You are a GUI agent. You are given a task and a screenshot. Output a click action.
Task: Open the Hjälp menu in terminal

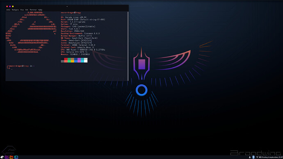click(40, 10)
